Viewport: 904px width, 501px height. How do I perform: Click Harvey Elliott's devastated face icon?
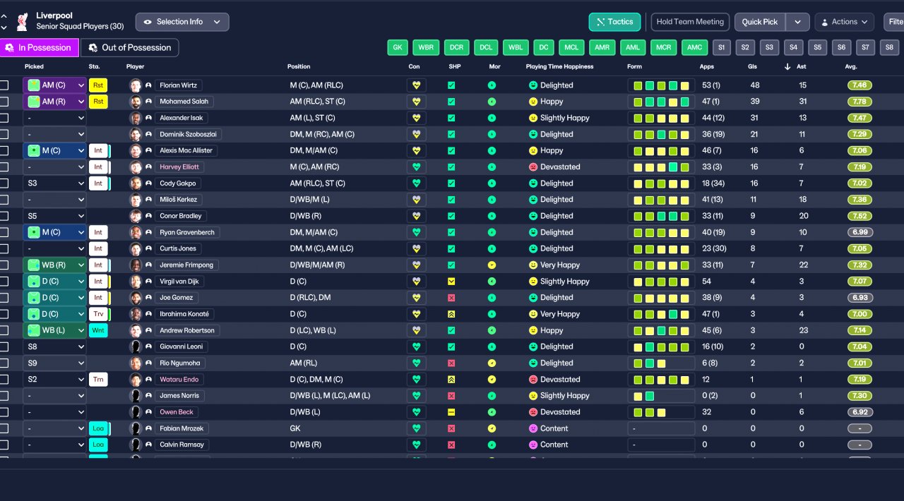[533, 167]
